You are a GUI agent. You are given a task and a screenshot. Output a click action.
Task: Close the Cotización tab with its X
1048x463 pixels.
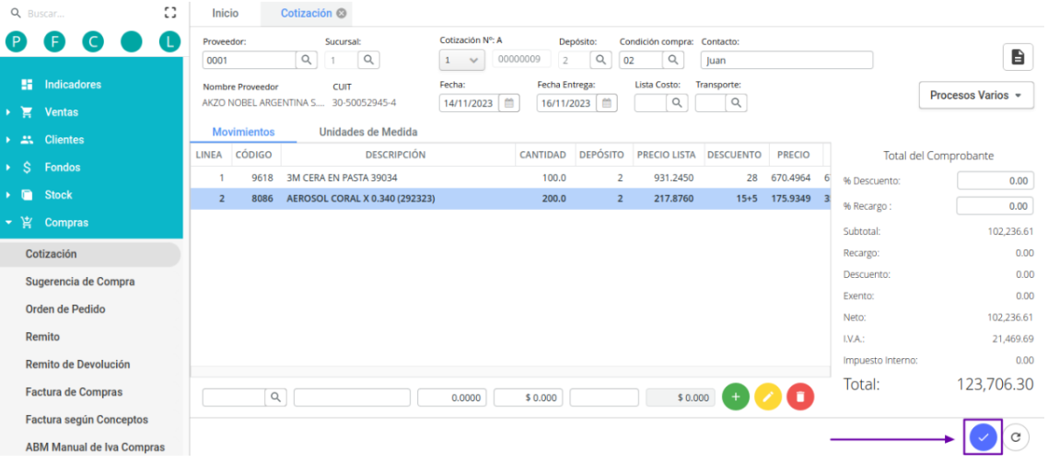tap(342, 14)
